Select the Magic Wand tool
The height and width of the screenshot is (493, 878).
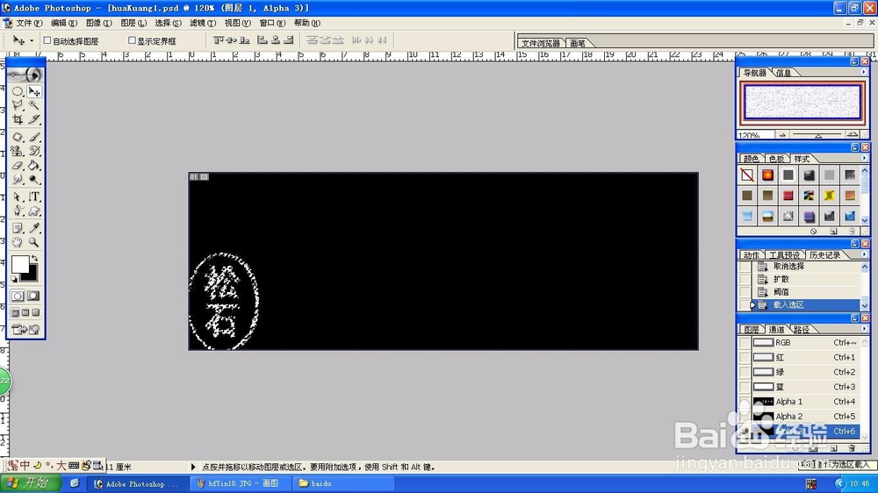coord(34,105)
